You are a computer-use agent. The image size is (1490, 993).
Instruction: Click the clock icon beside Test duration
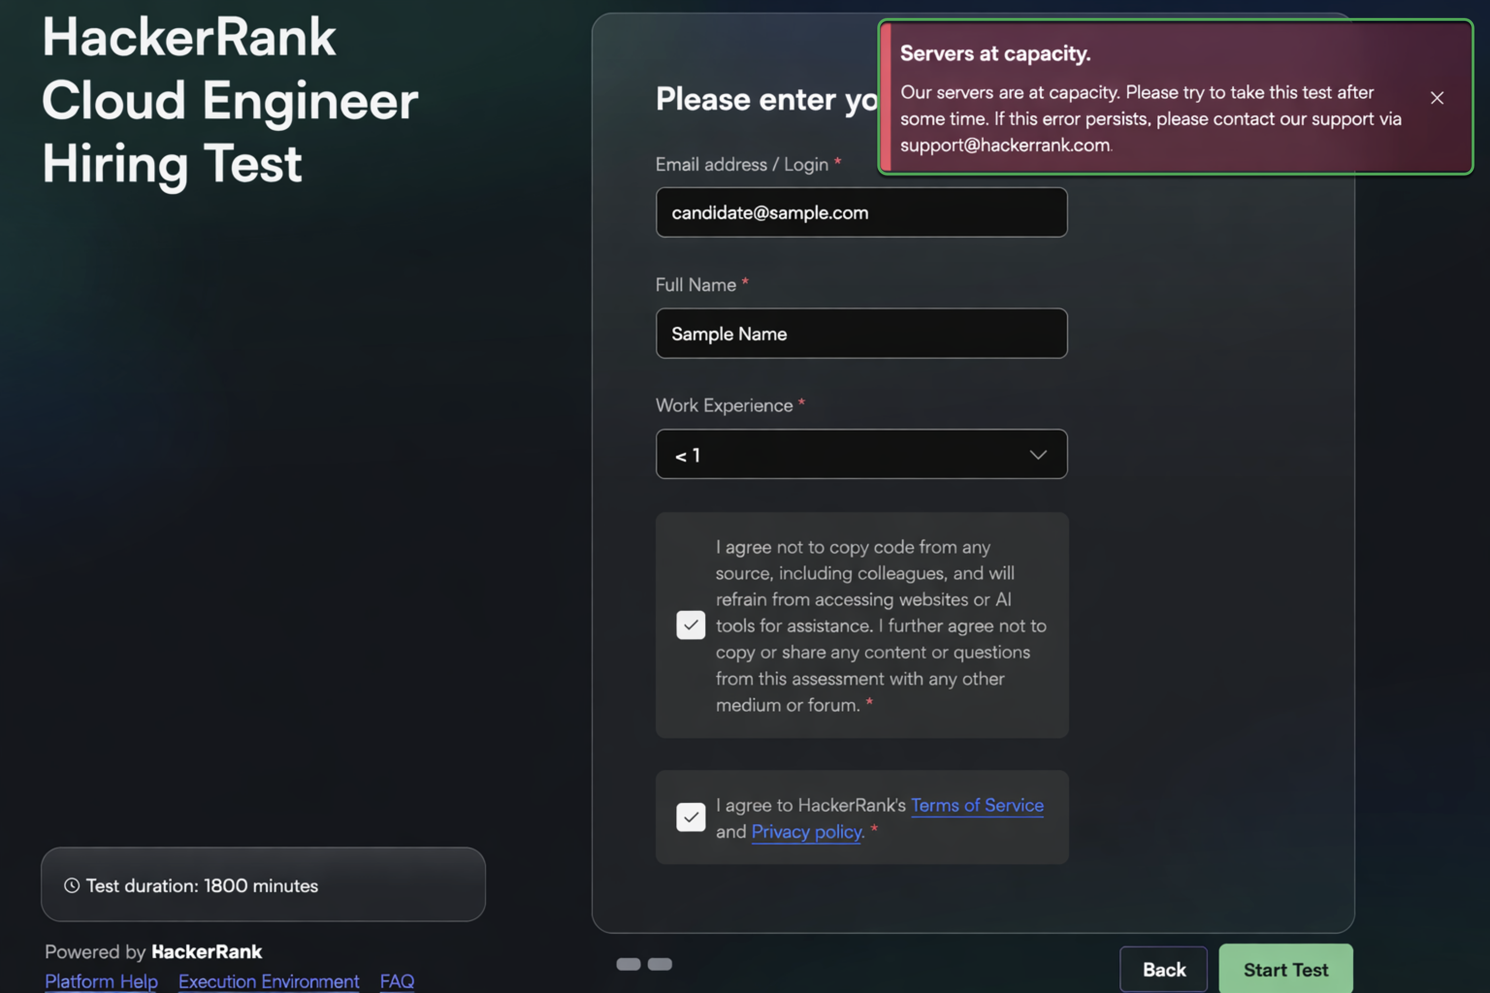(x=72, y=886)
